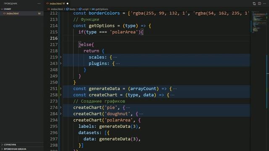
Task: Unfold the scales block at line 219
Action: (61, 57)
